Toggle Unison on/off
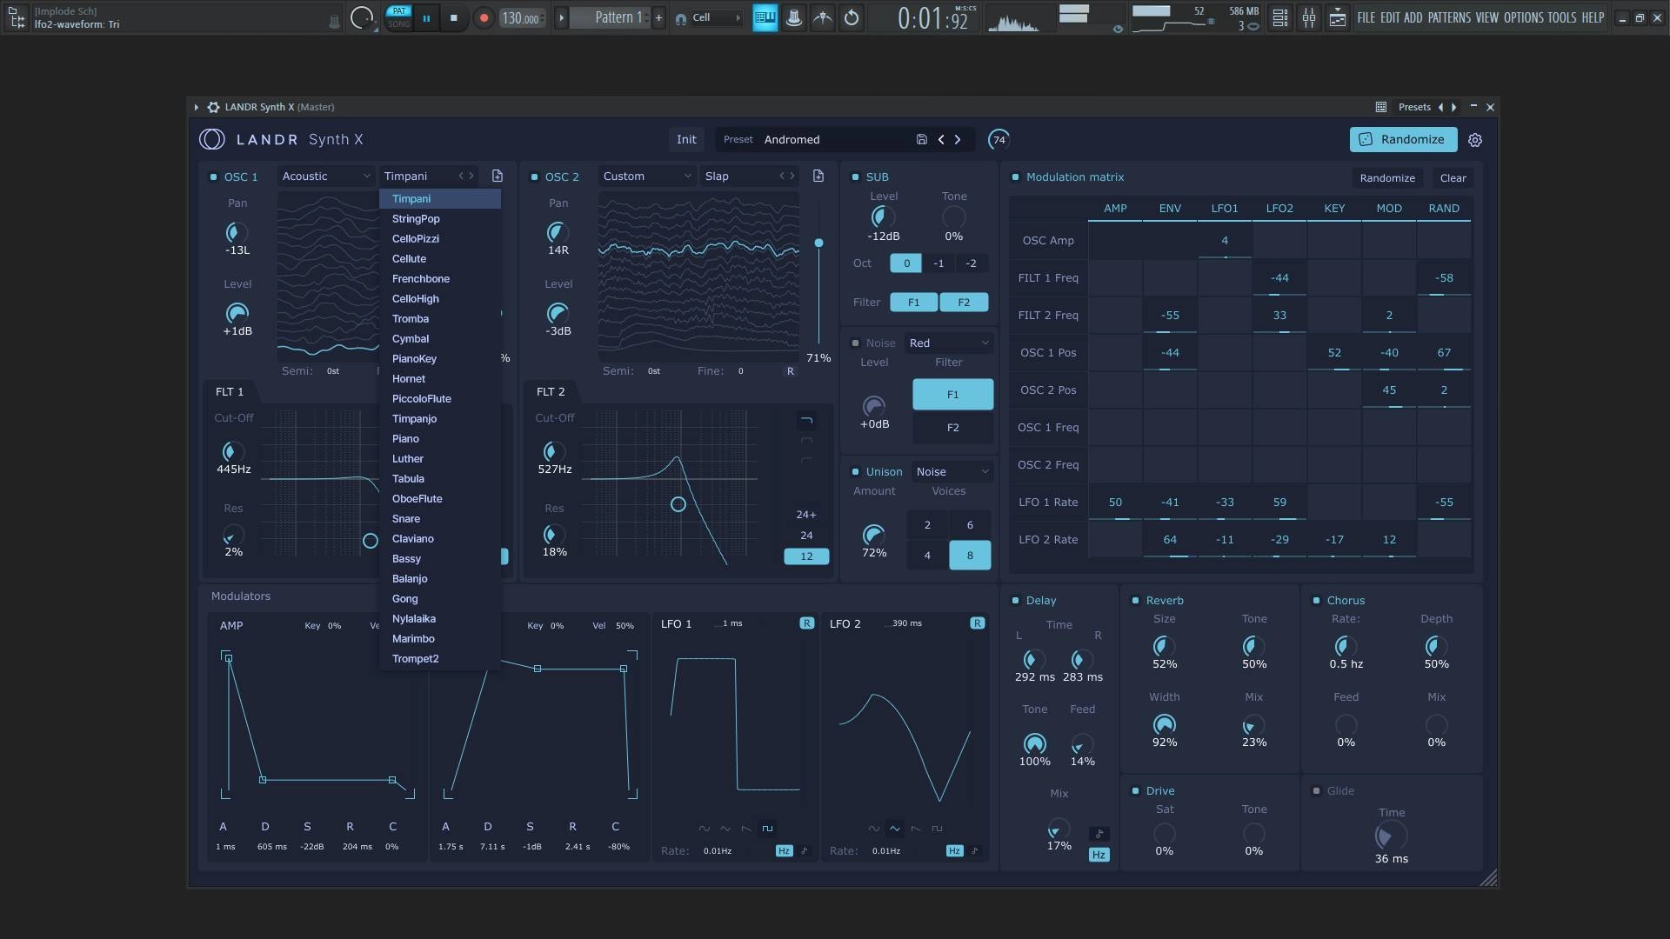Viewport: 1670px width, 939px height. point(856,472)
